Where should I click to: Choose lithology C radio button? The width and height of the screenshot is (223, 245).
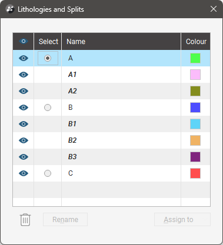pyautogui.click(x=48, y=173)
